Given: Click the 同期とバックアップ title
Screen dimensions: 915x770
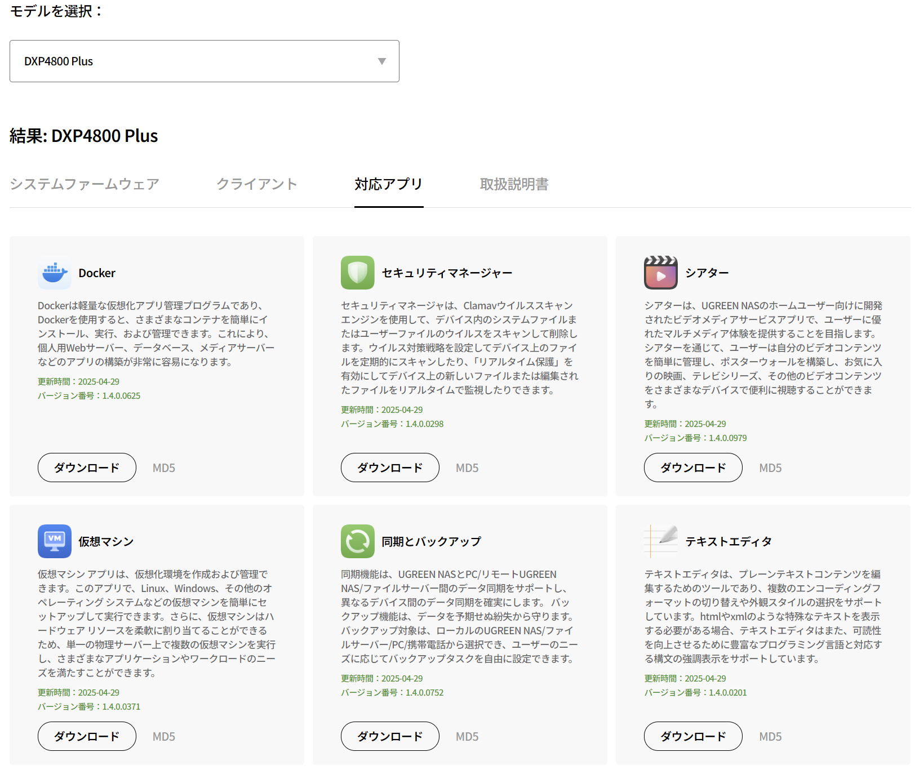Looking at the screenshot, I should click(x=432, y=542).
